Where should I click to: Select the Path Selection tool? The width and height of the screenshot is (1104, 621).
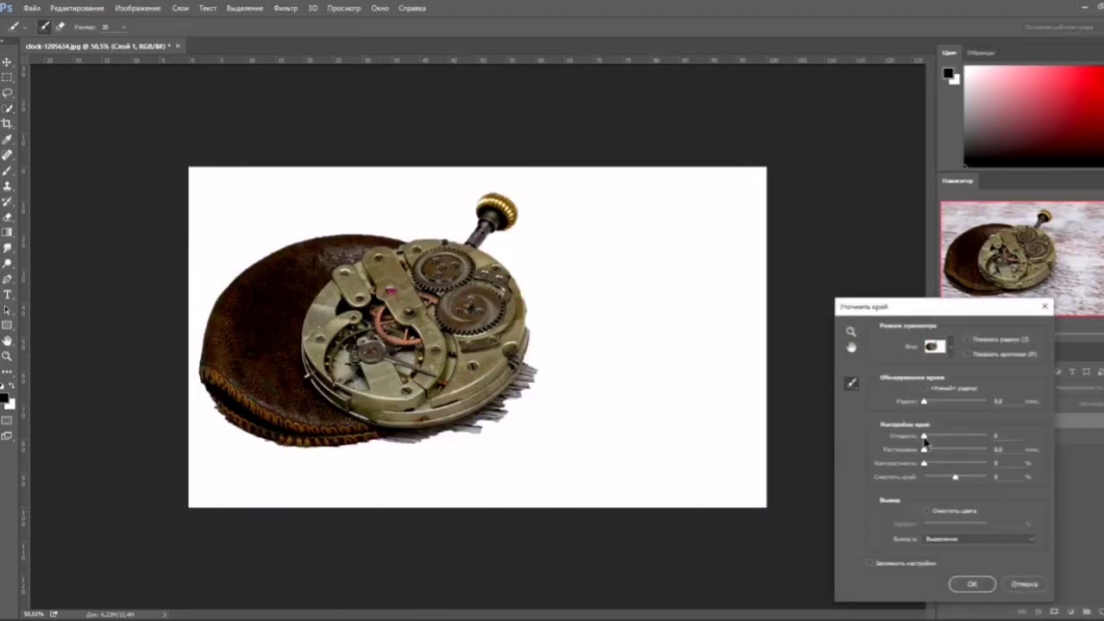click(x=7, y=310)
